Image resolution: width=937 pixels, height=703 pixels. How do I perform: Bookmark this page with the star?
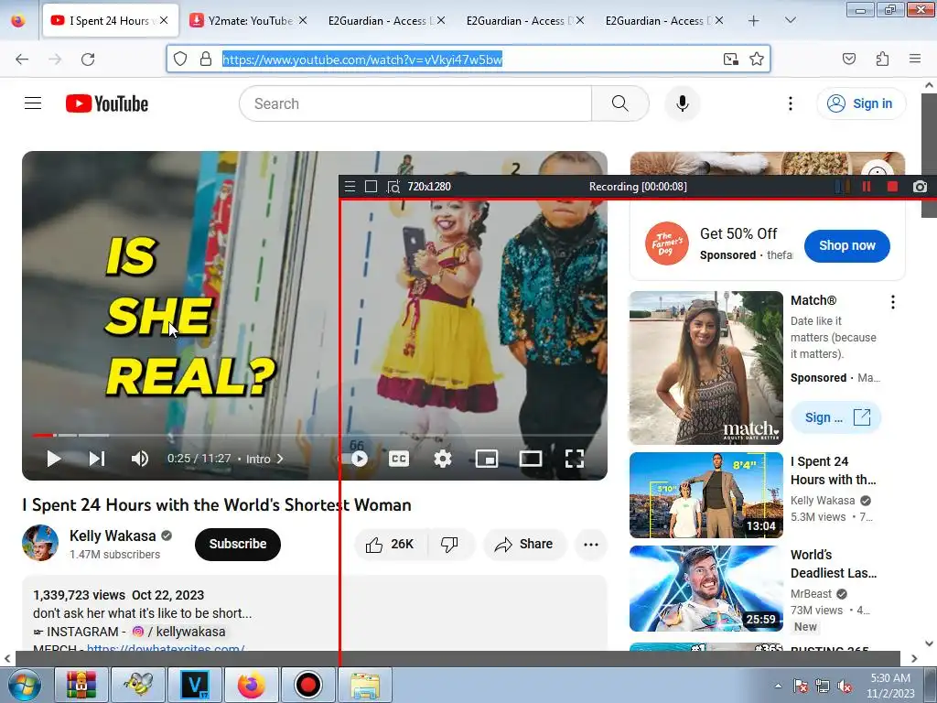pos(757,59)
